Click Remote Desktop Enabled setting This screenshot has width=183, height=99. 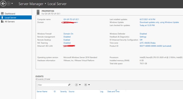(x=67, y=40)
